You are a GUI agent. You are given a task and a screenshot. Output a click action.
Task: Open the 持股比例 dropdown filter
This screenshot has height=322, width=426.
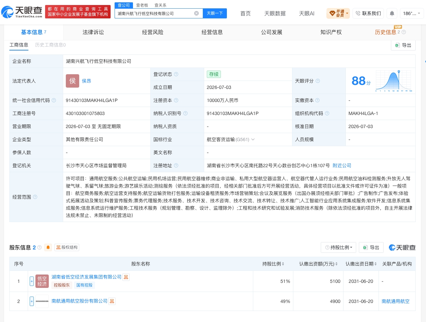(338, 247)
